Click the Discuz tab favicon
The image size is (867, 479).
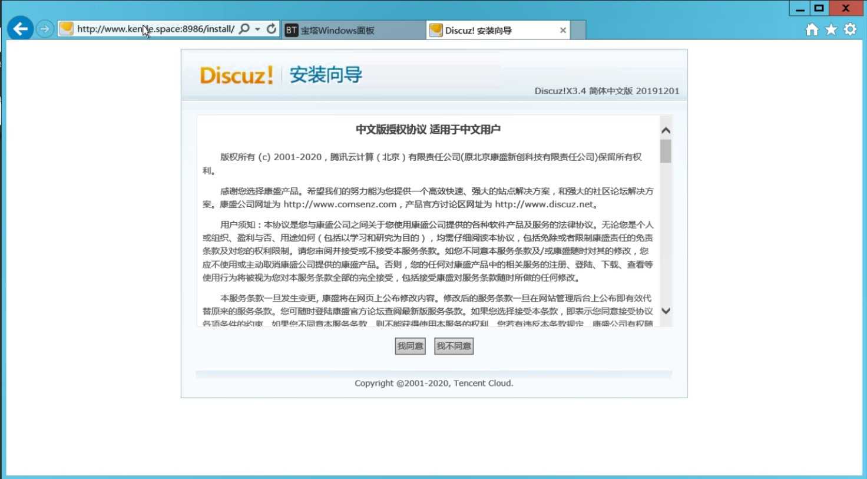436,30
